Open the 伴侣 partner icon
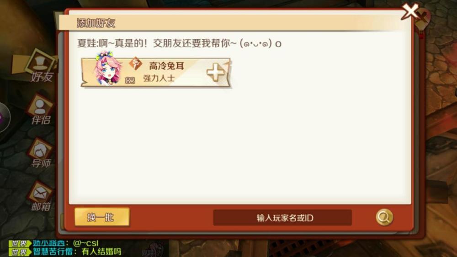Screen dimensions: 457x257 pyautogui.click(x=41, y=110)
